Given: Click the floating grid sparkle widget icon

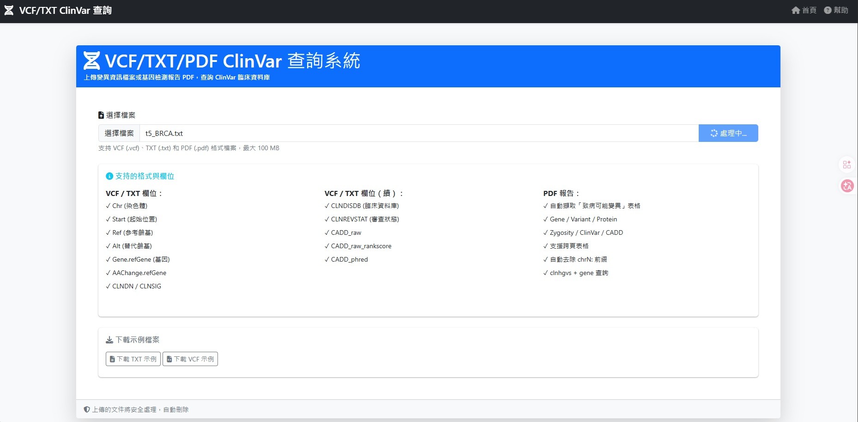Looking at the screenshot, I should [x=847, y=165].
